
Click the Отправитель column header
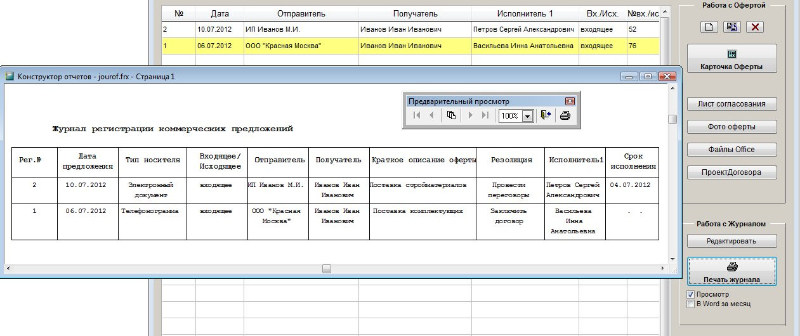click(301, 13)
